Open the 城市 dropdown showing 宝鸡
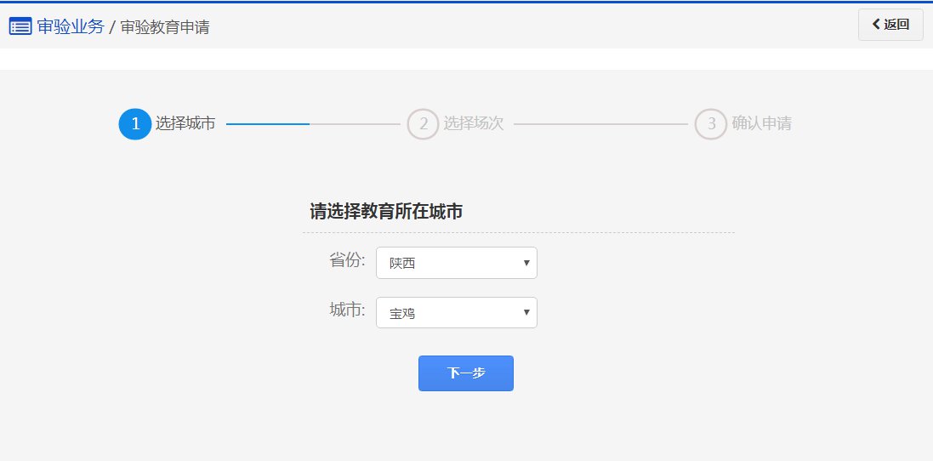Screen dimensions: 933x461 tap(457, 312)
